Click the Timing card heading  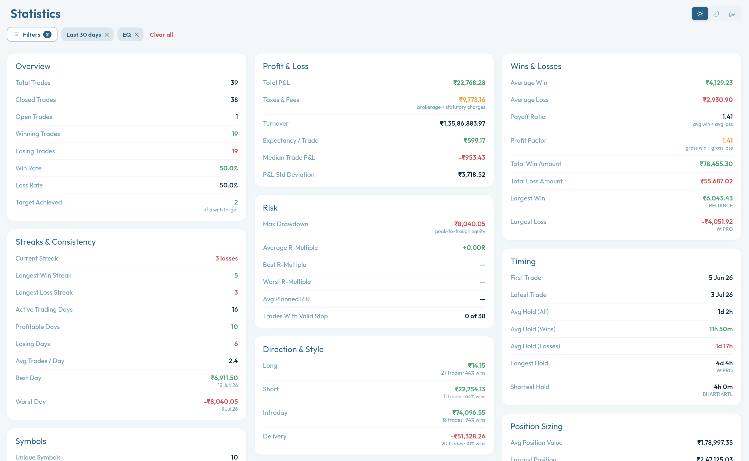[523, 261]
